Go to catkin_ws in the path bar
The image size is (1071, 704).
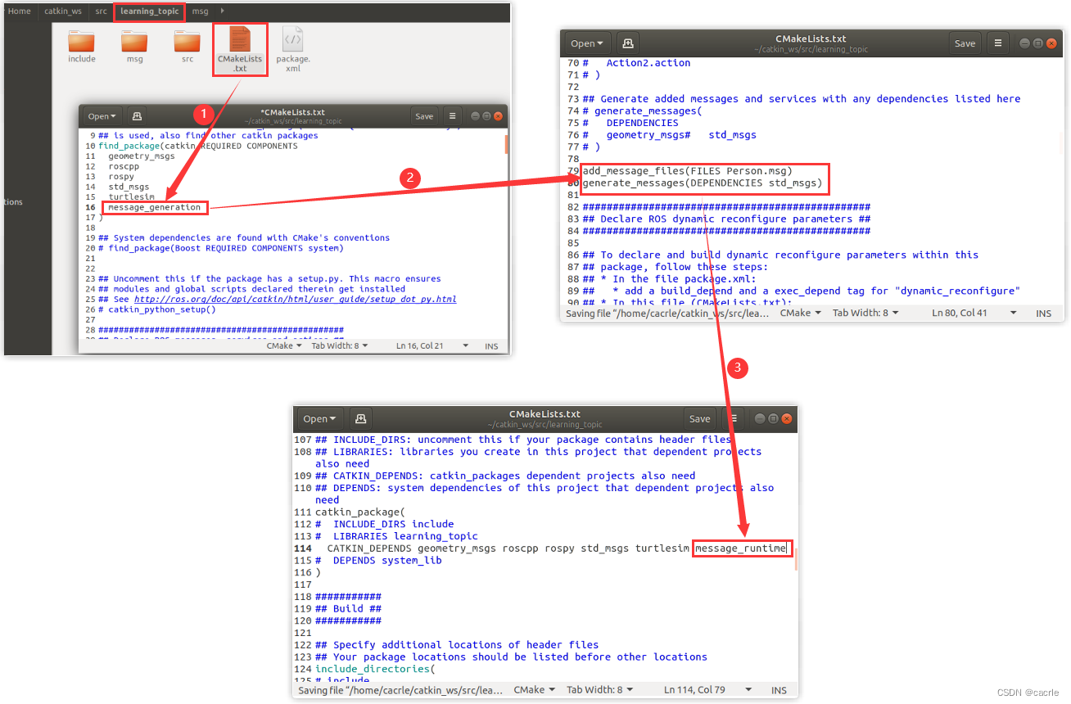click(63, 11)
